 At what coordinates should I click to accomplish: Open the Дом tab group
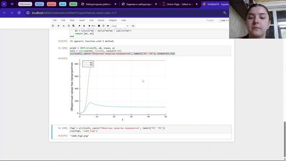(x=63, y=4)
